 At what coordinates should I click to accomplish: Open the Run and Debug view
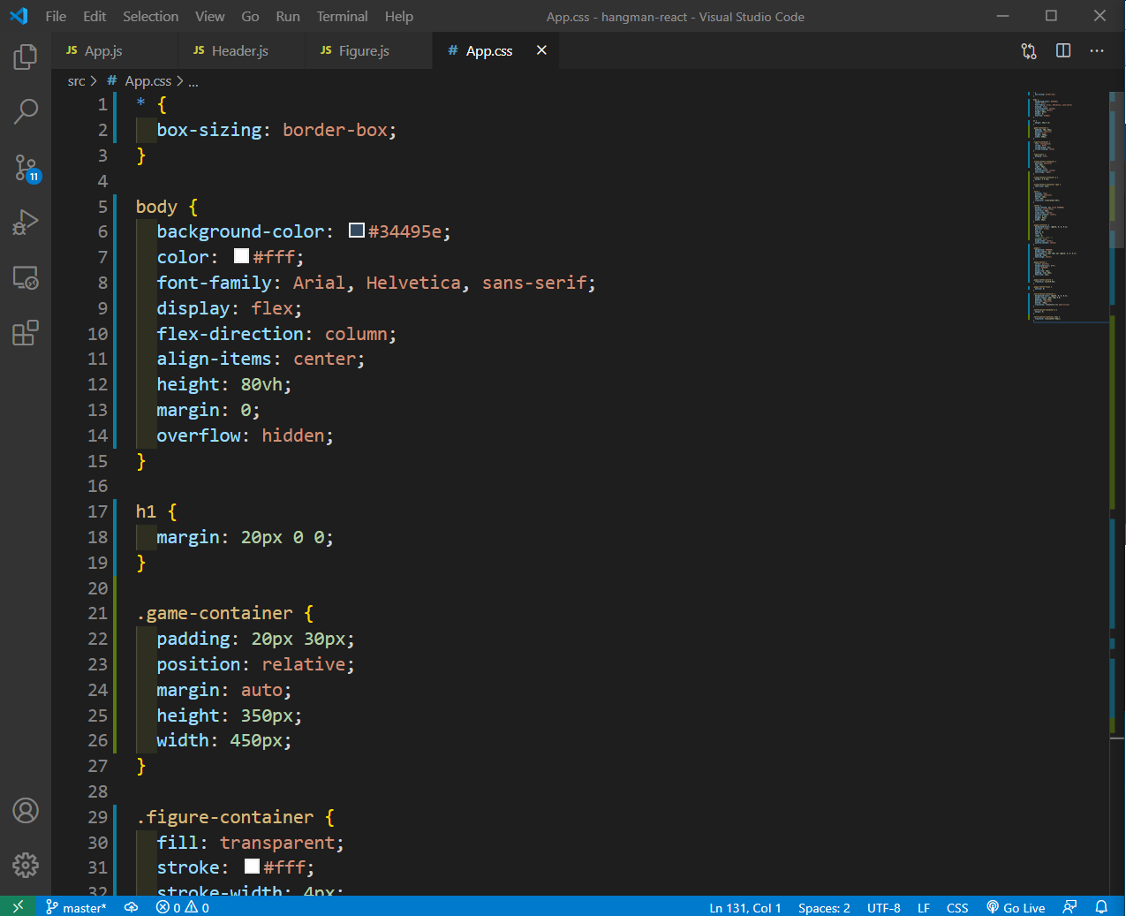[26, 222]
